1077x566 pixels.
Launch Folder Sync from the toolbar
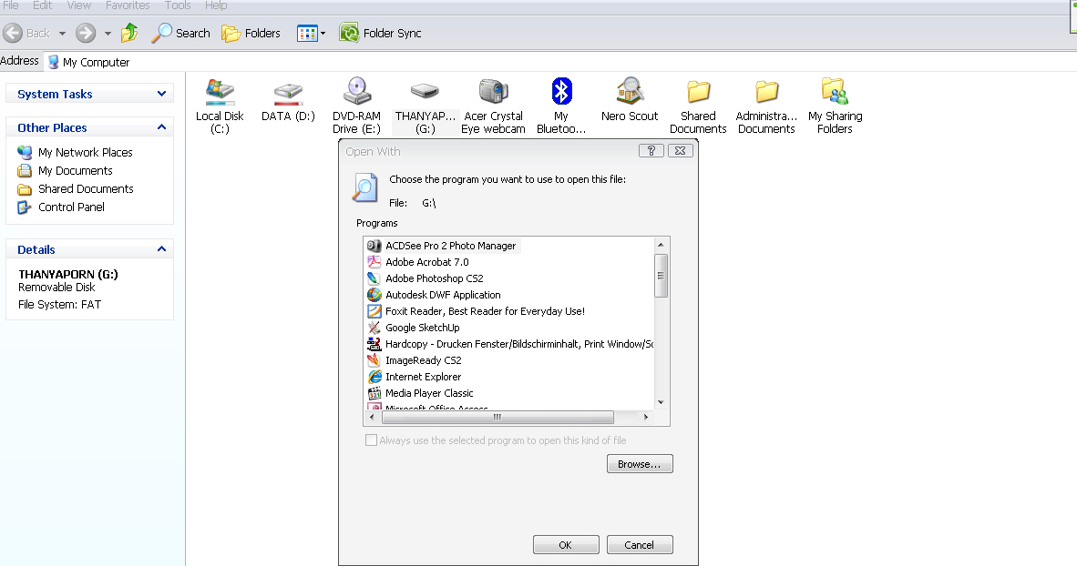[380, 33]
